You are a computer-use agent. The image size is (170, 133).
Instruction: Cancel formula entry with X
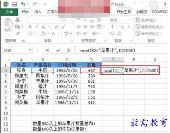point(47,50)
